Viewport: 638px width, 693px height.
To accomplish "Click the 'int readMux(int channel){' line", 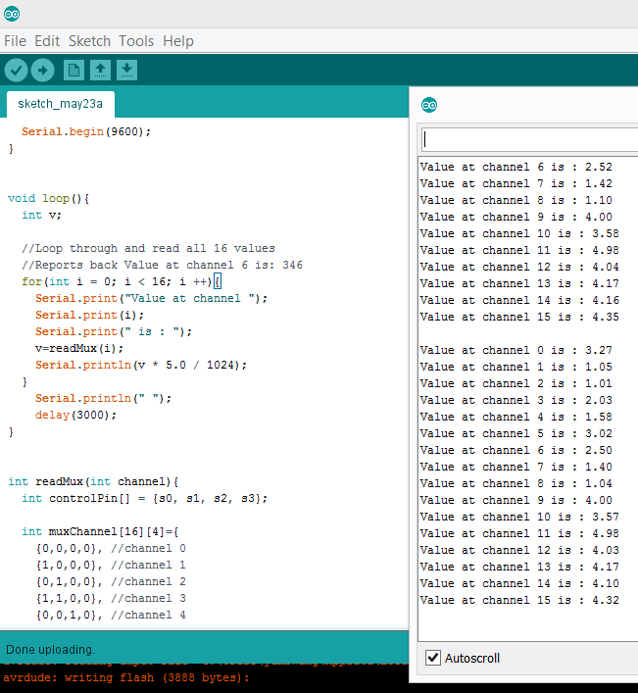I will [x=93, y=481].
